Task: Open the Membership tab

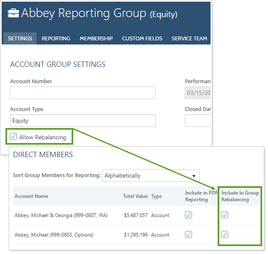Action: (x=96, y=38)
